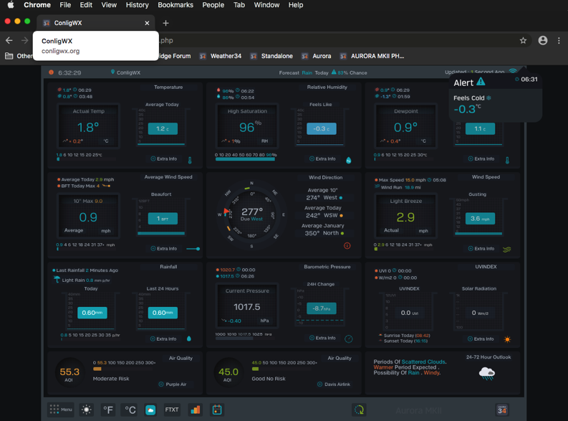
Task: Open the Chrome View menu
Action: click(109, 5)
